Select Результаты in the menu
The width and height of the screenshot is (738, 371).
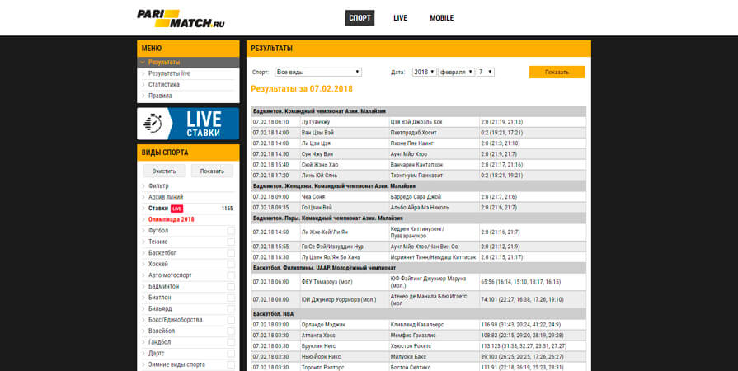click(x=188, y=62)
